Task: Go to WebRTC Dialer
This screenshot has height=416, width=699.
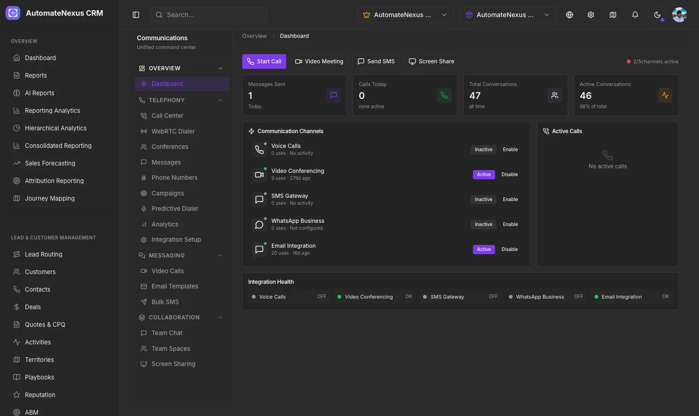Action: coord(182,132)
